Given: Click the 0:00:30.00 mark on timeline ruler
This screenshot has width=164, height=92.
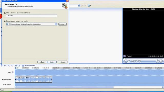Looking at the screenshot, I should coord(46,68).
